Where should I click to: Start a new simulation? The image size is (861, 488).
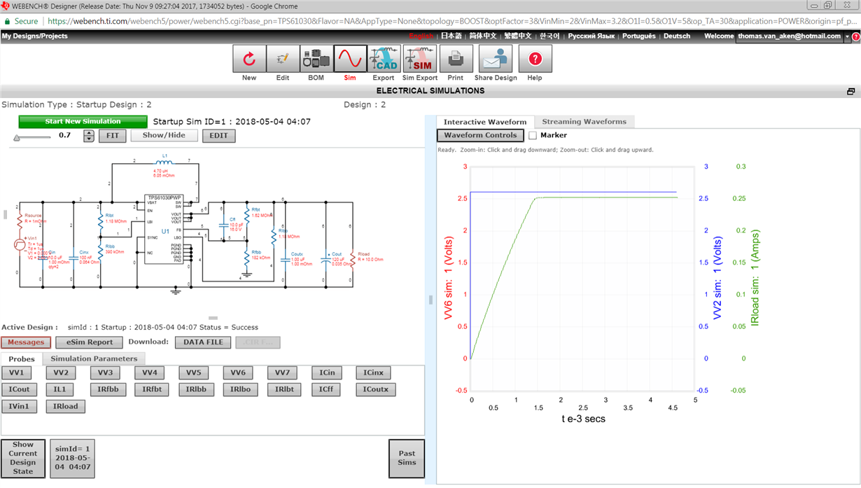point(83,122)
